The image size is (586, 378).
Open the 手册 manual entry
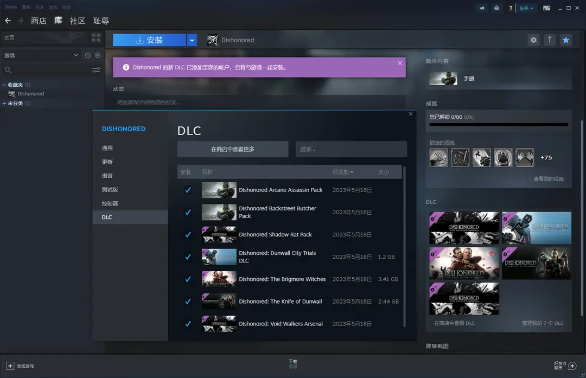(499, 79)
